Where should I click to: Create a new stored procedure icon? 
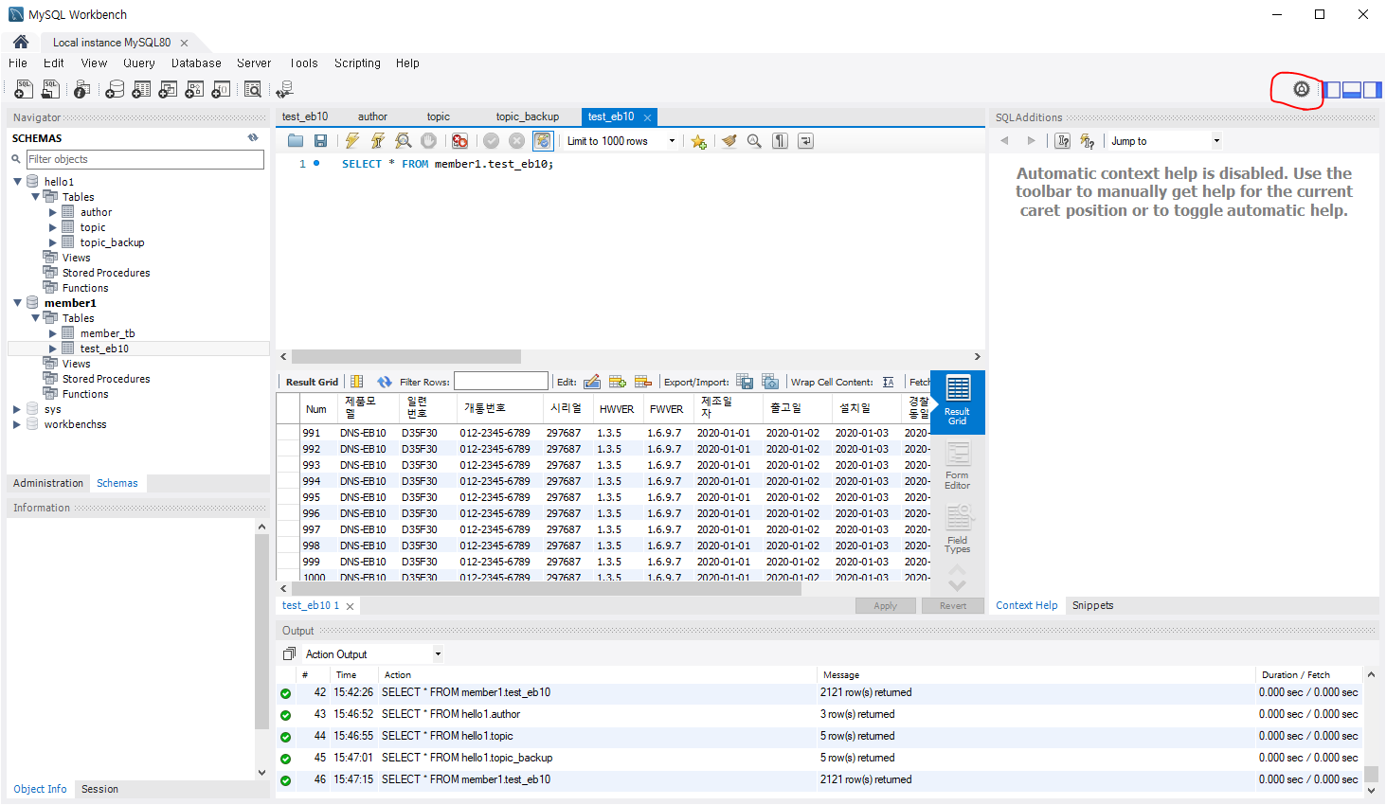point(194,89)
